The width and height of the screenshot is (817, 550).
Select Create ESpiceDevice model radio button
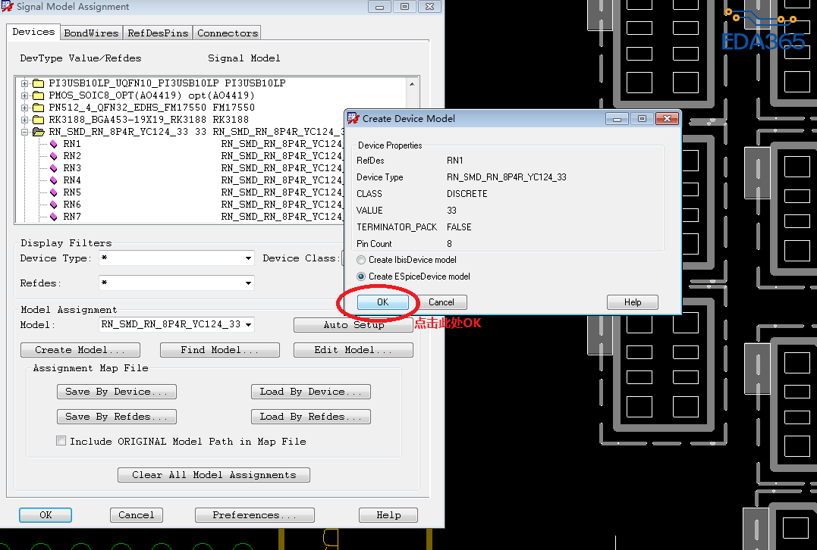pyautogui.click(x=361, y=277)
